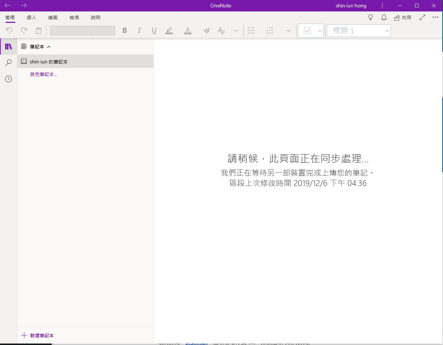The width and height of the screenshot is (443, 345).
Task: Open the 常用 tab
Action: pos(10,18)
